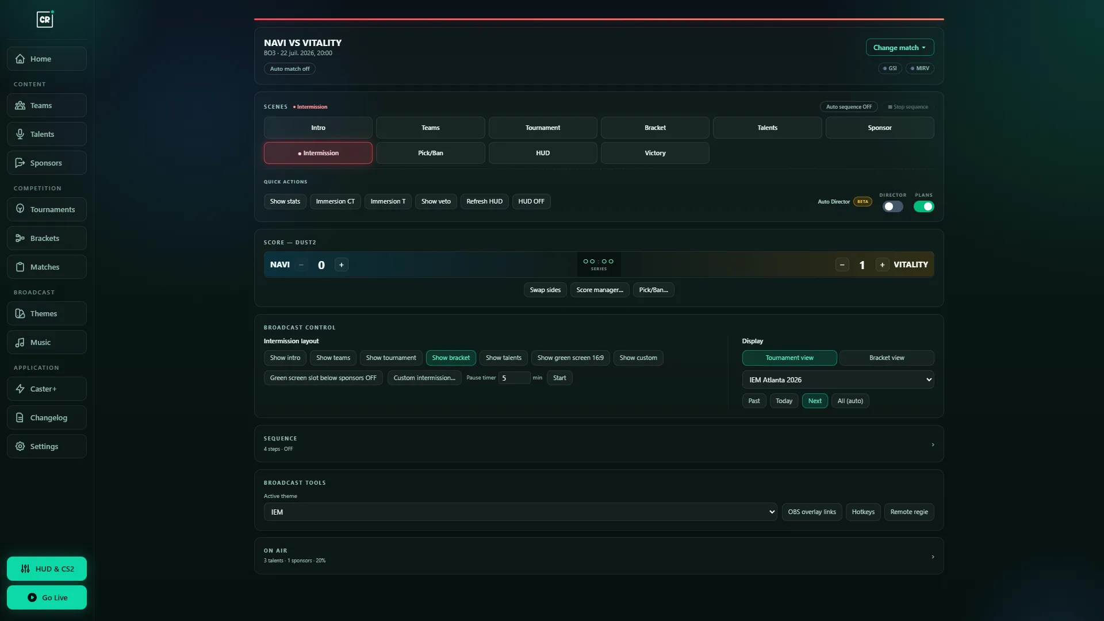
Task: Switch to the Tournament scene
Action: [543, 128]
